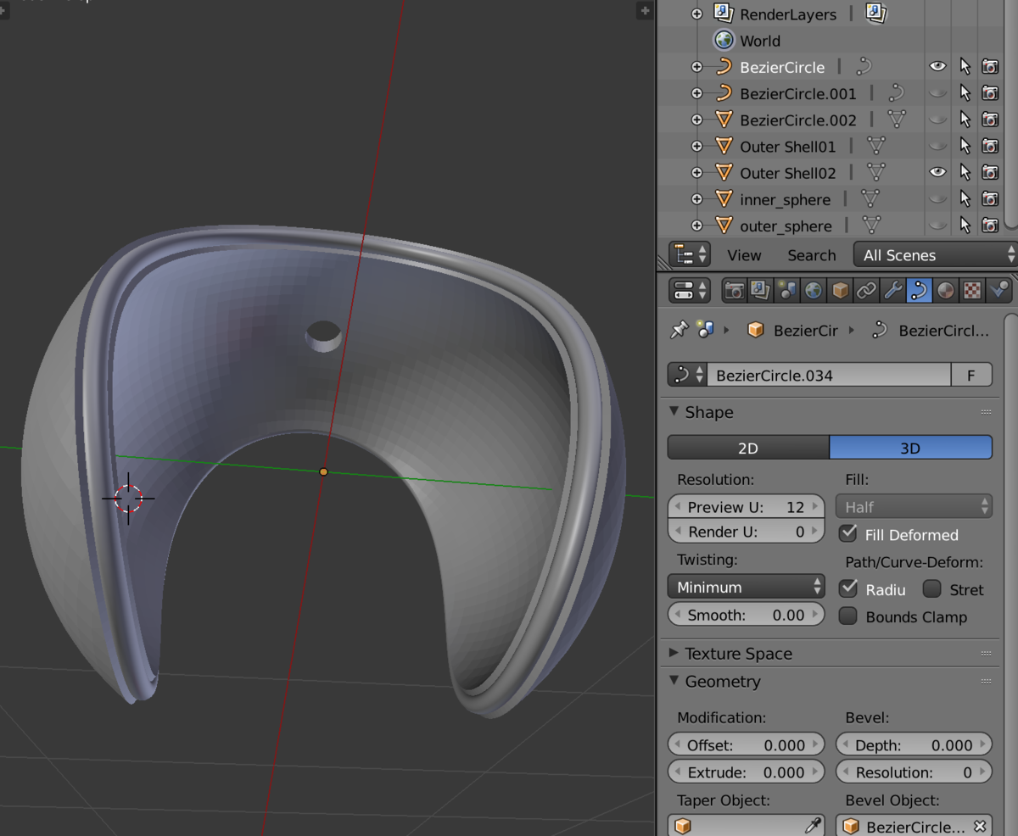Open the outliner editor type selector
Viewport: 1018px width, 836px height.
pyautogui.click(x=689, y=255)
